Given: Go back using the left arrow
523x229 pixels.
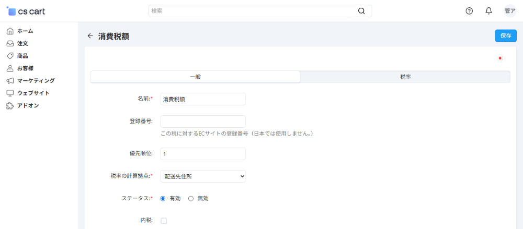Looking at the screenshot, I should pos(90,36).
